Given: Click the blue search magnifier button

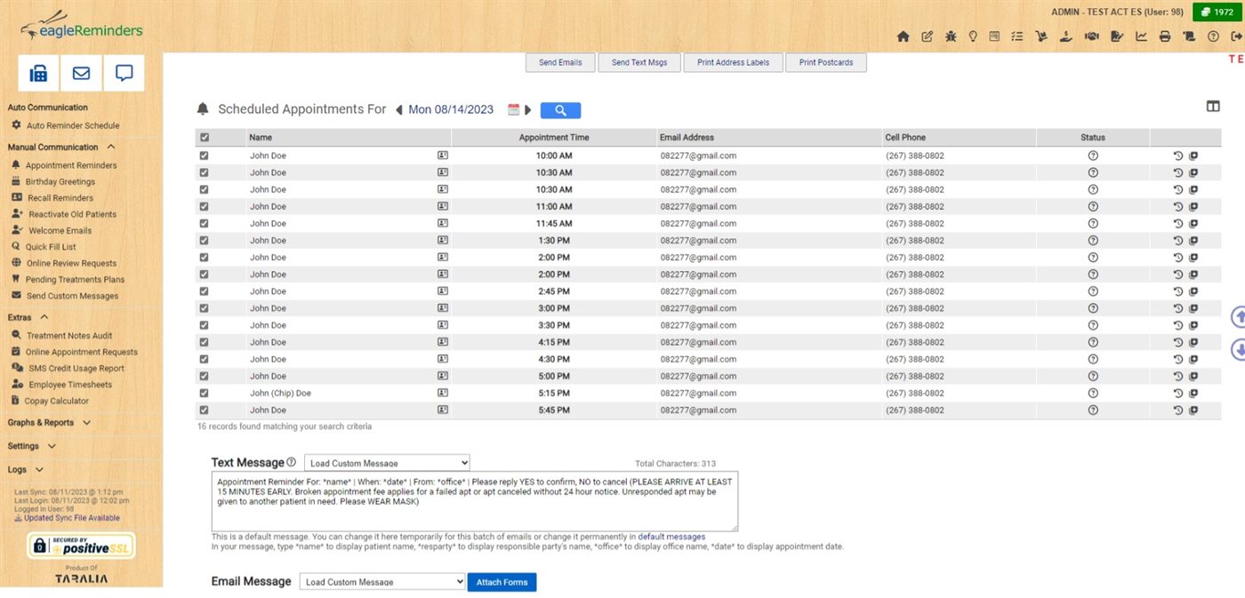Looking at the screenshot, I should (x=560, y=110).
